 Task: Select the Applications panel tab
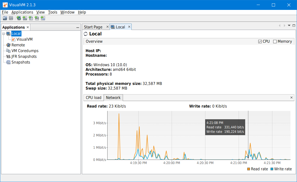[13, 27]
